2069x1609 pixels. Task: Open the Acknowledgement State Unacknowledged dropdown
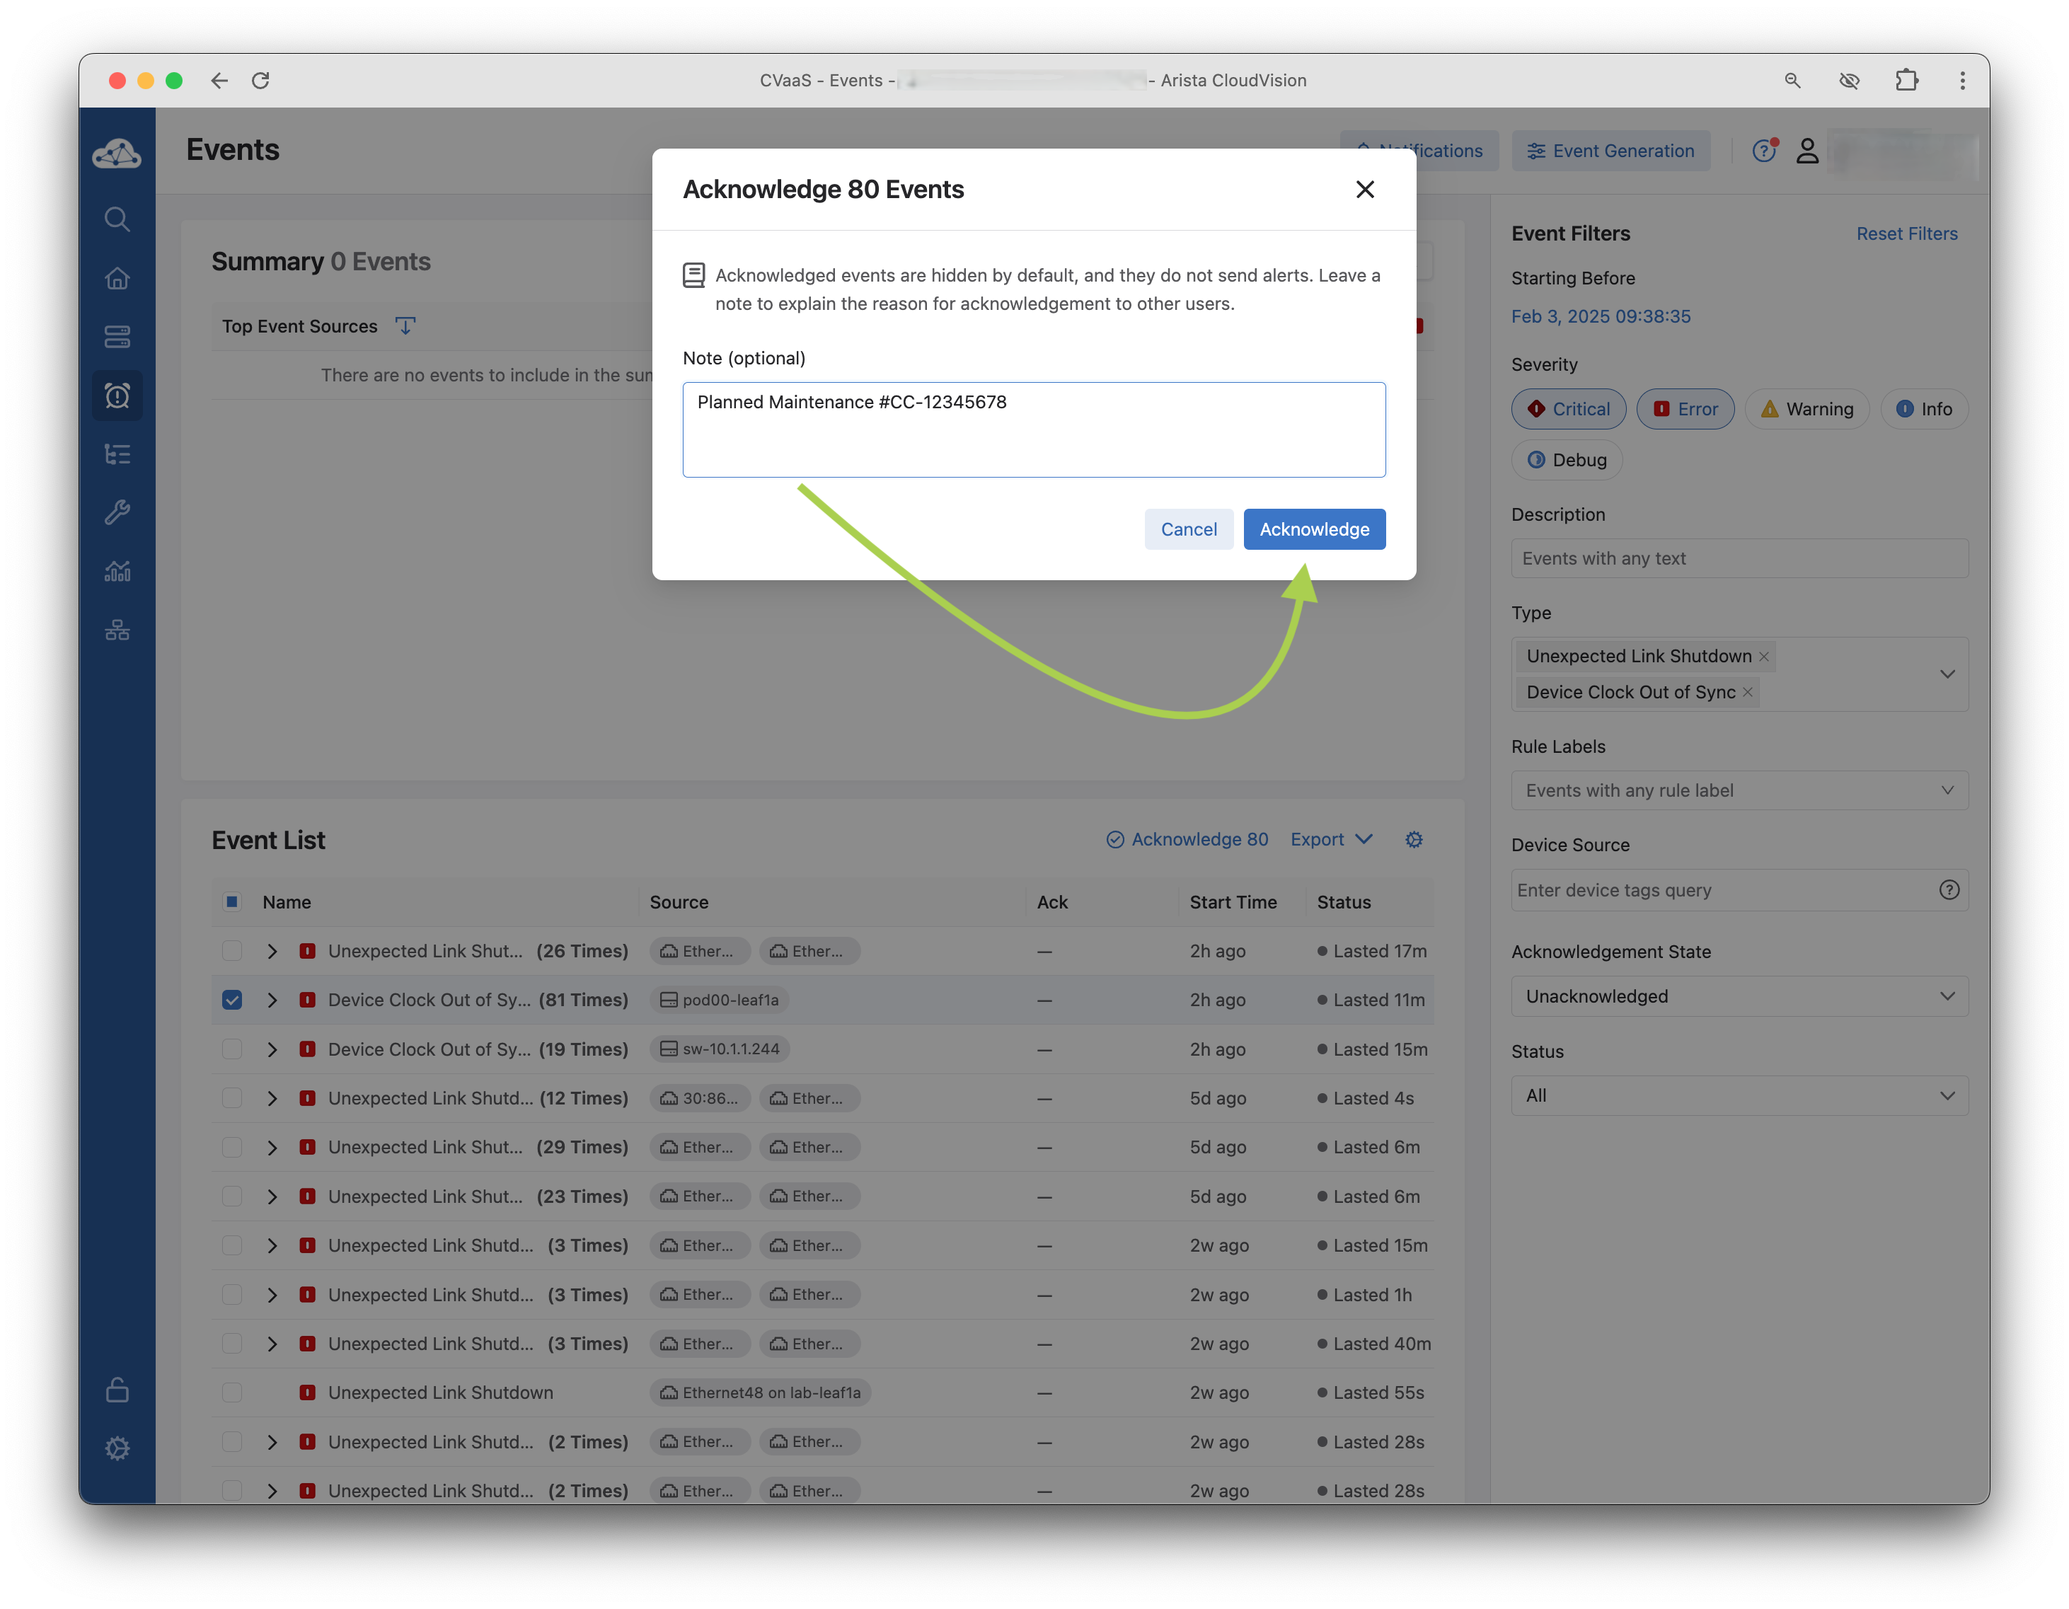coord(1739,996)
